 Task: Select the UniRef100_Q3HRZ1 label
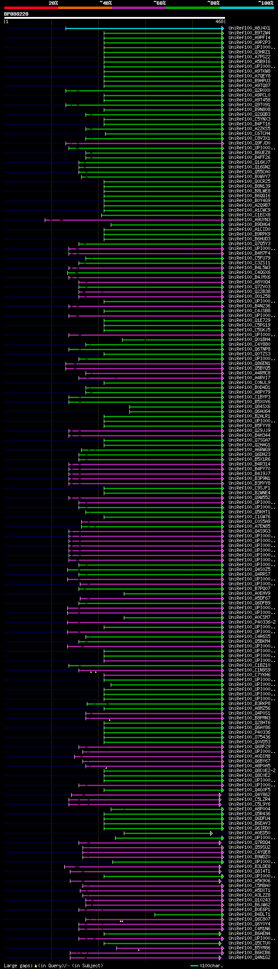tap(249, 52)
